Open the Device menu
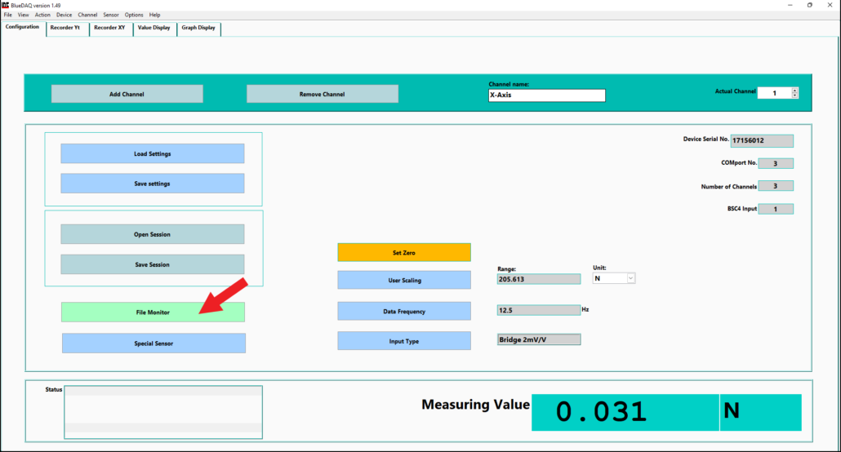Screen dimensions: 841x452 [64, 15]
